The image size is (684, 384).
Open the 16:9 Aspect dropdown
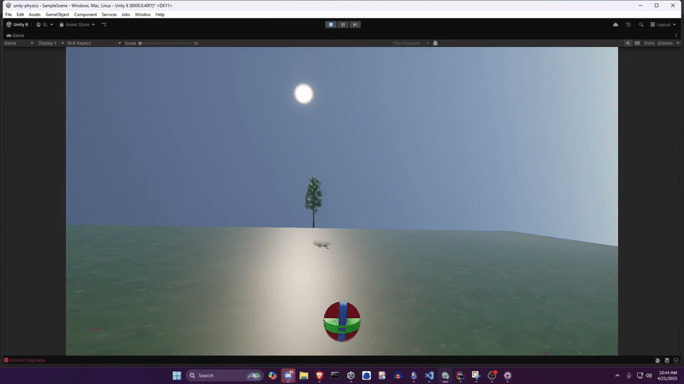click(93, 44)
